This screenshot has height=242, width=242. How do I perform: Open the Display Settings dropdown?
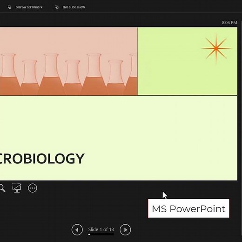coord(29,7)
